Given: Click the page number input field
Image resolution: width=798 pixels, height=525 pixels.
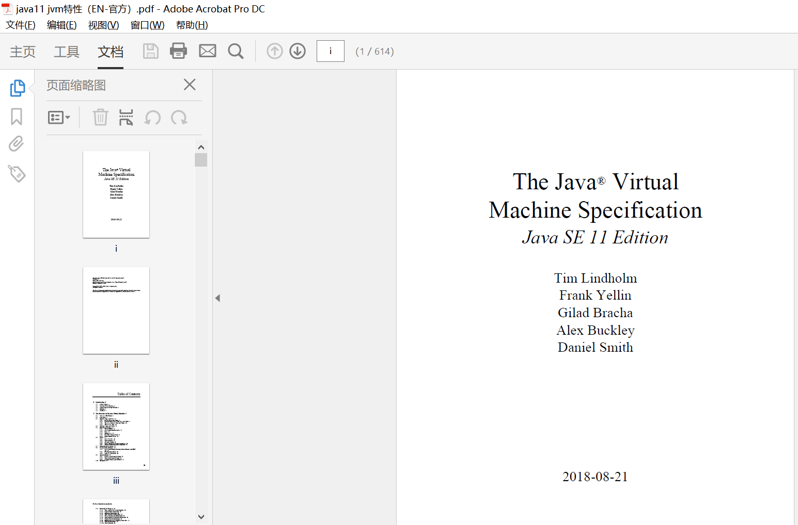Looking at the screenshot, I should click(x=331, y=51).
